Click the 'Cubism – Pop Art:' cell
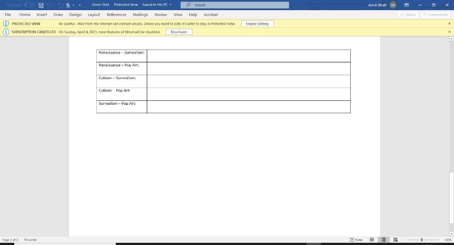 [121, 94]
